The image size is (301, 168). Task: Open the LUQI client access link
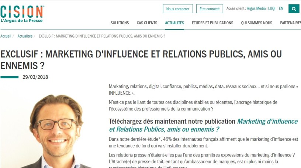pos(271,8)
